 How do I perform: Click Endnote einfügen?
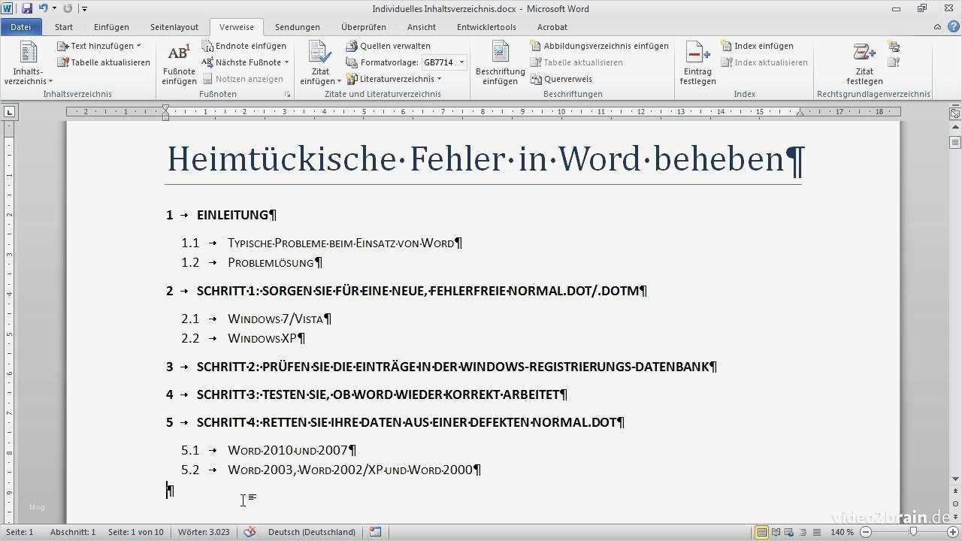point(244,46)
